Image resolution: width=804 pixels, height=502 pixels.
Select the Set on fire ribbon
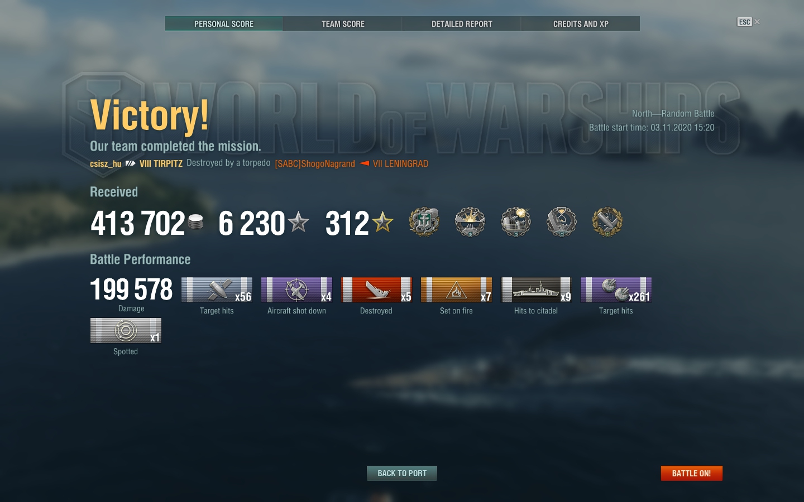pos(456,290)
